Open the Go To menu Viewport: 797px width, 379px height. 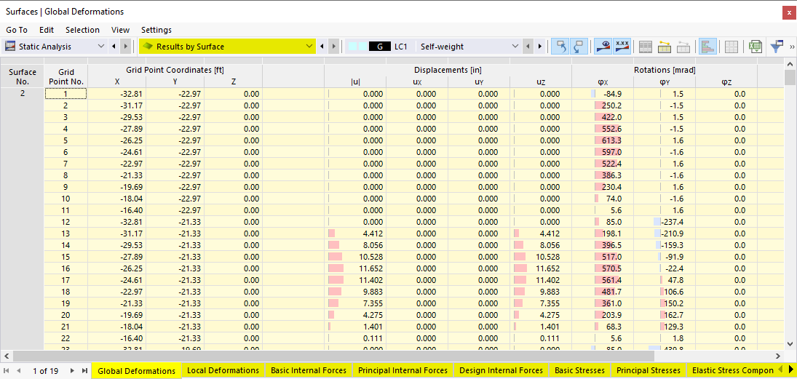click(x=17, y=30)
